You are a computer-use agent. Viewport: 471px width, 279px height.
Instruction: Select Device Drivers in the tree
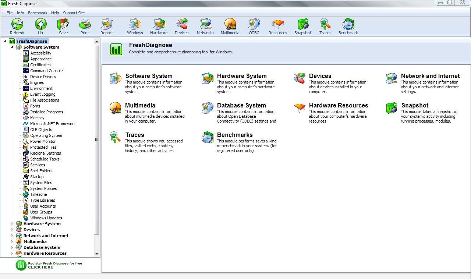(x=43, y=77)
